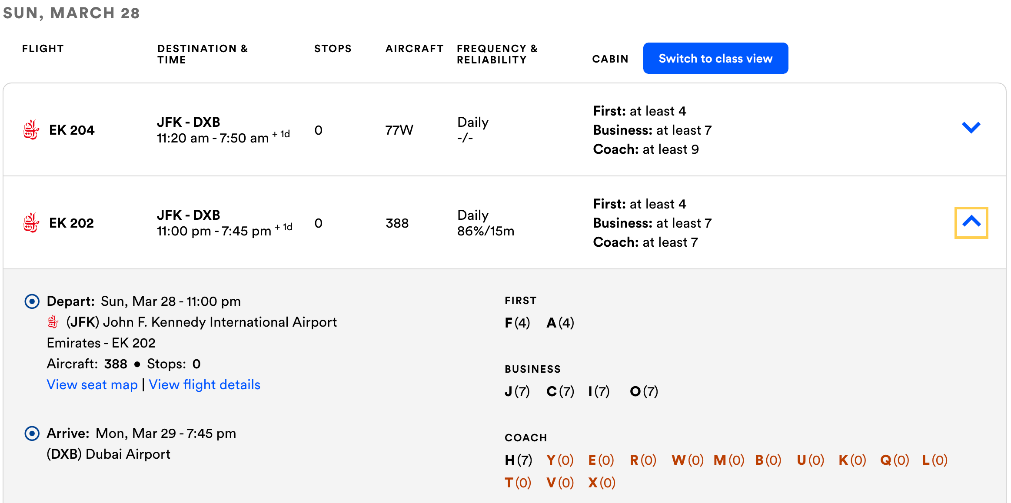Select First fare class F(4)
Screen dimensions: 1011x503
point(517,323)
